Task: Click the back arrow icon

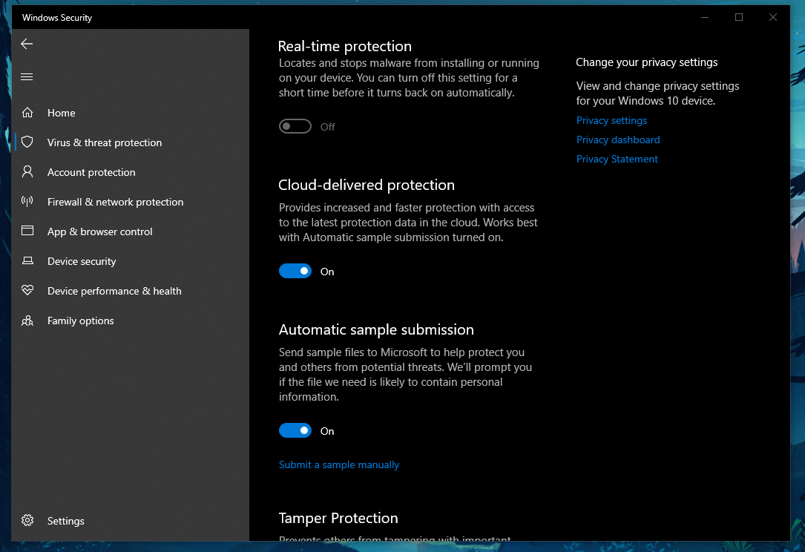Action: point(27,45)
